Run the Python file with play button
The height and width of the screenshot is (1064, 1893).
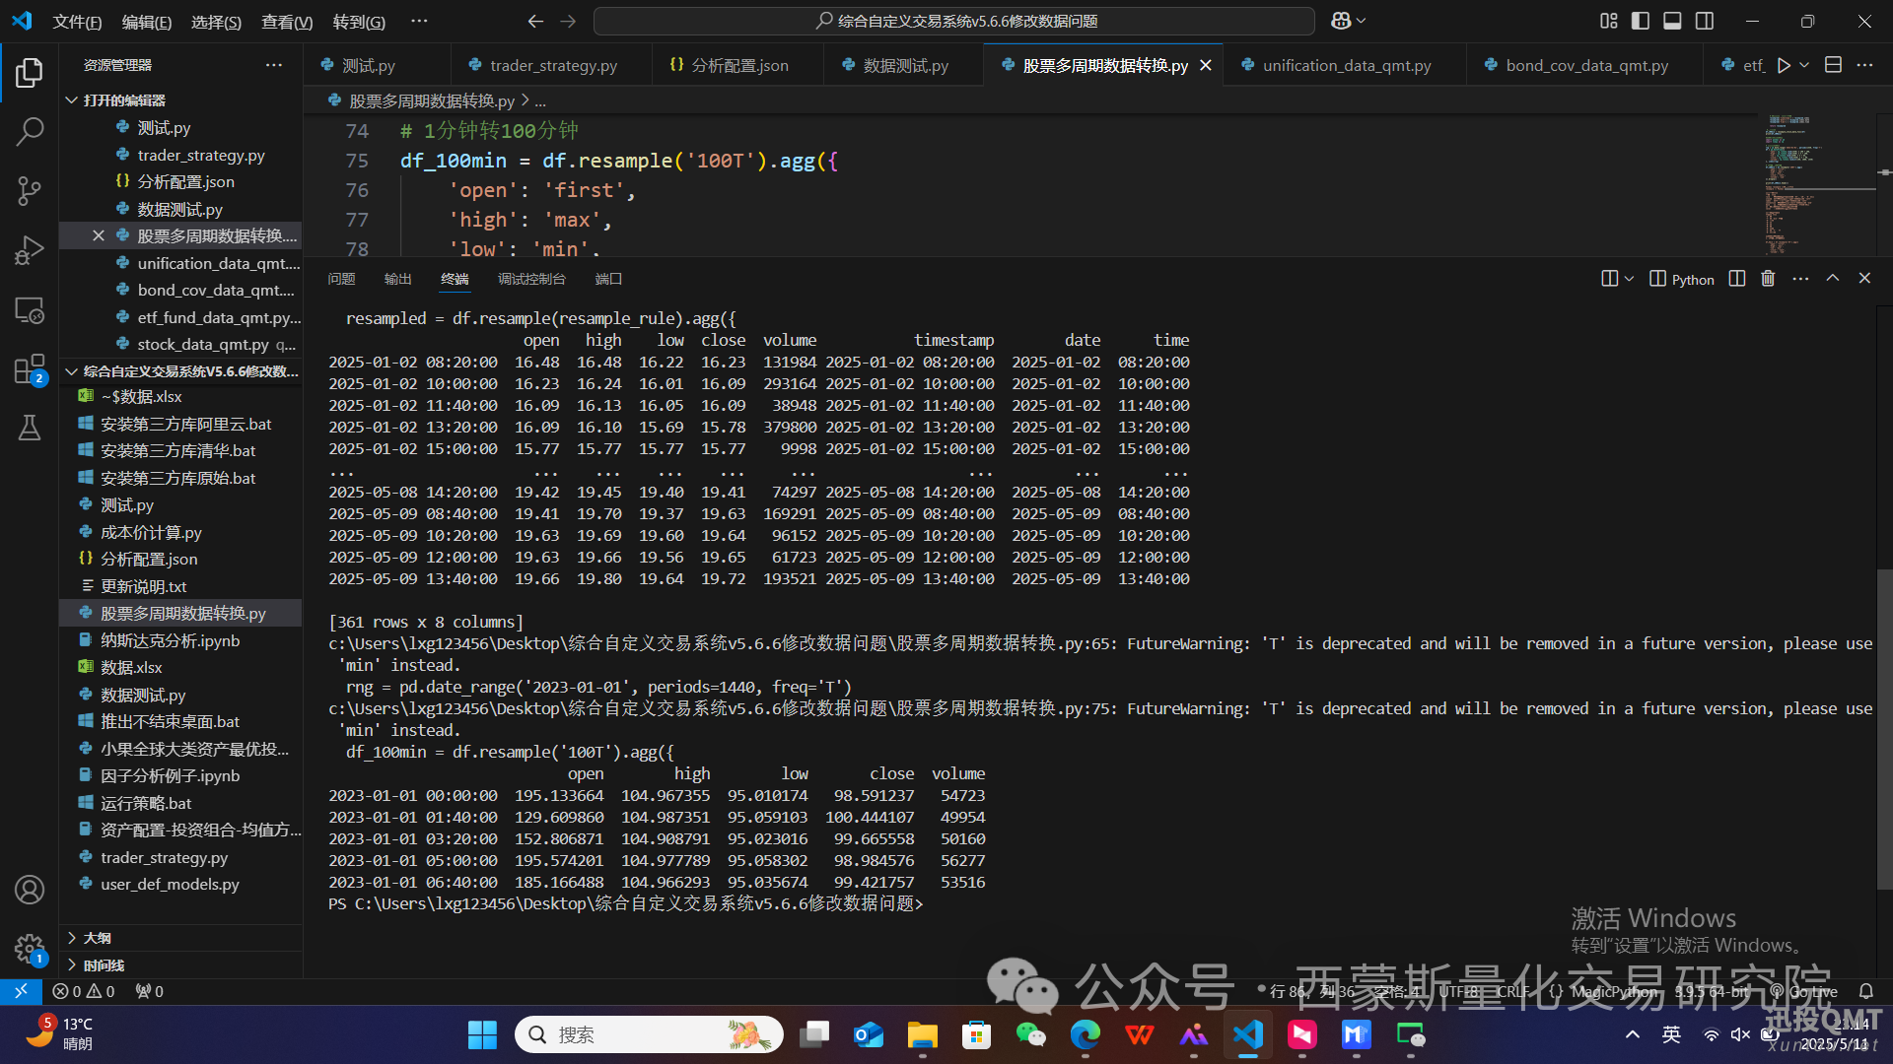[x=1784, y=65]
